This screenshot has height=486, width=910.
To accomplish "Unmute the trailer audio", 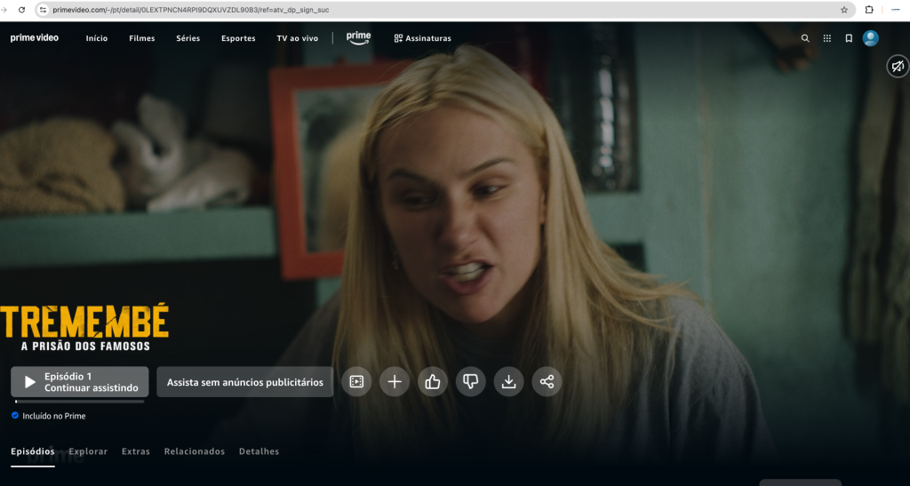I will pos(898,67).
